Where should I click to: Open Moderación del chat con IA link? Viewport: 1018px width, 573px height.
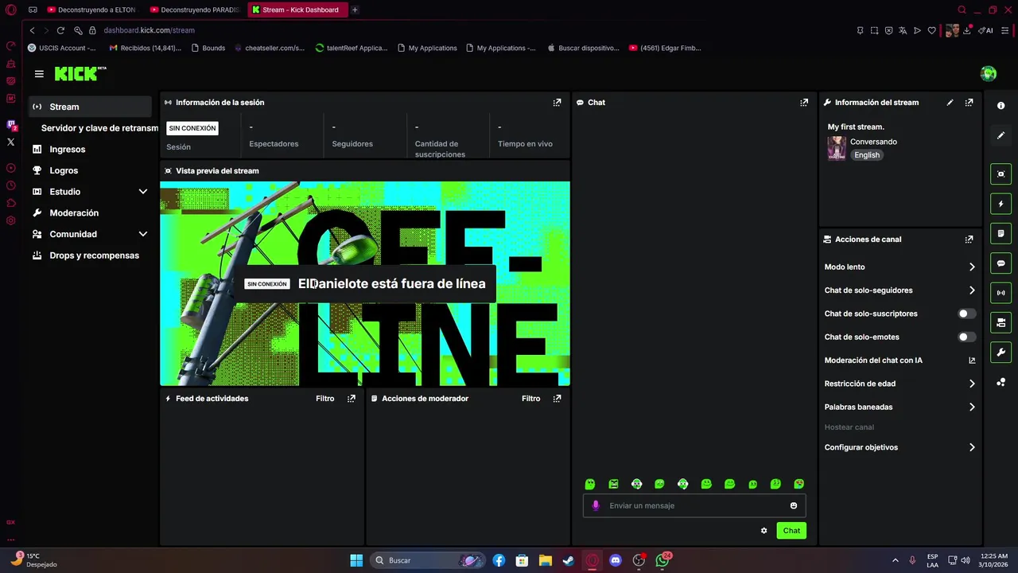[x=899, y=361]
